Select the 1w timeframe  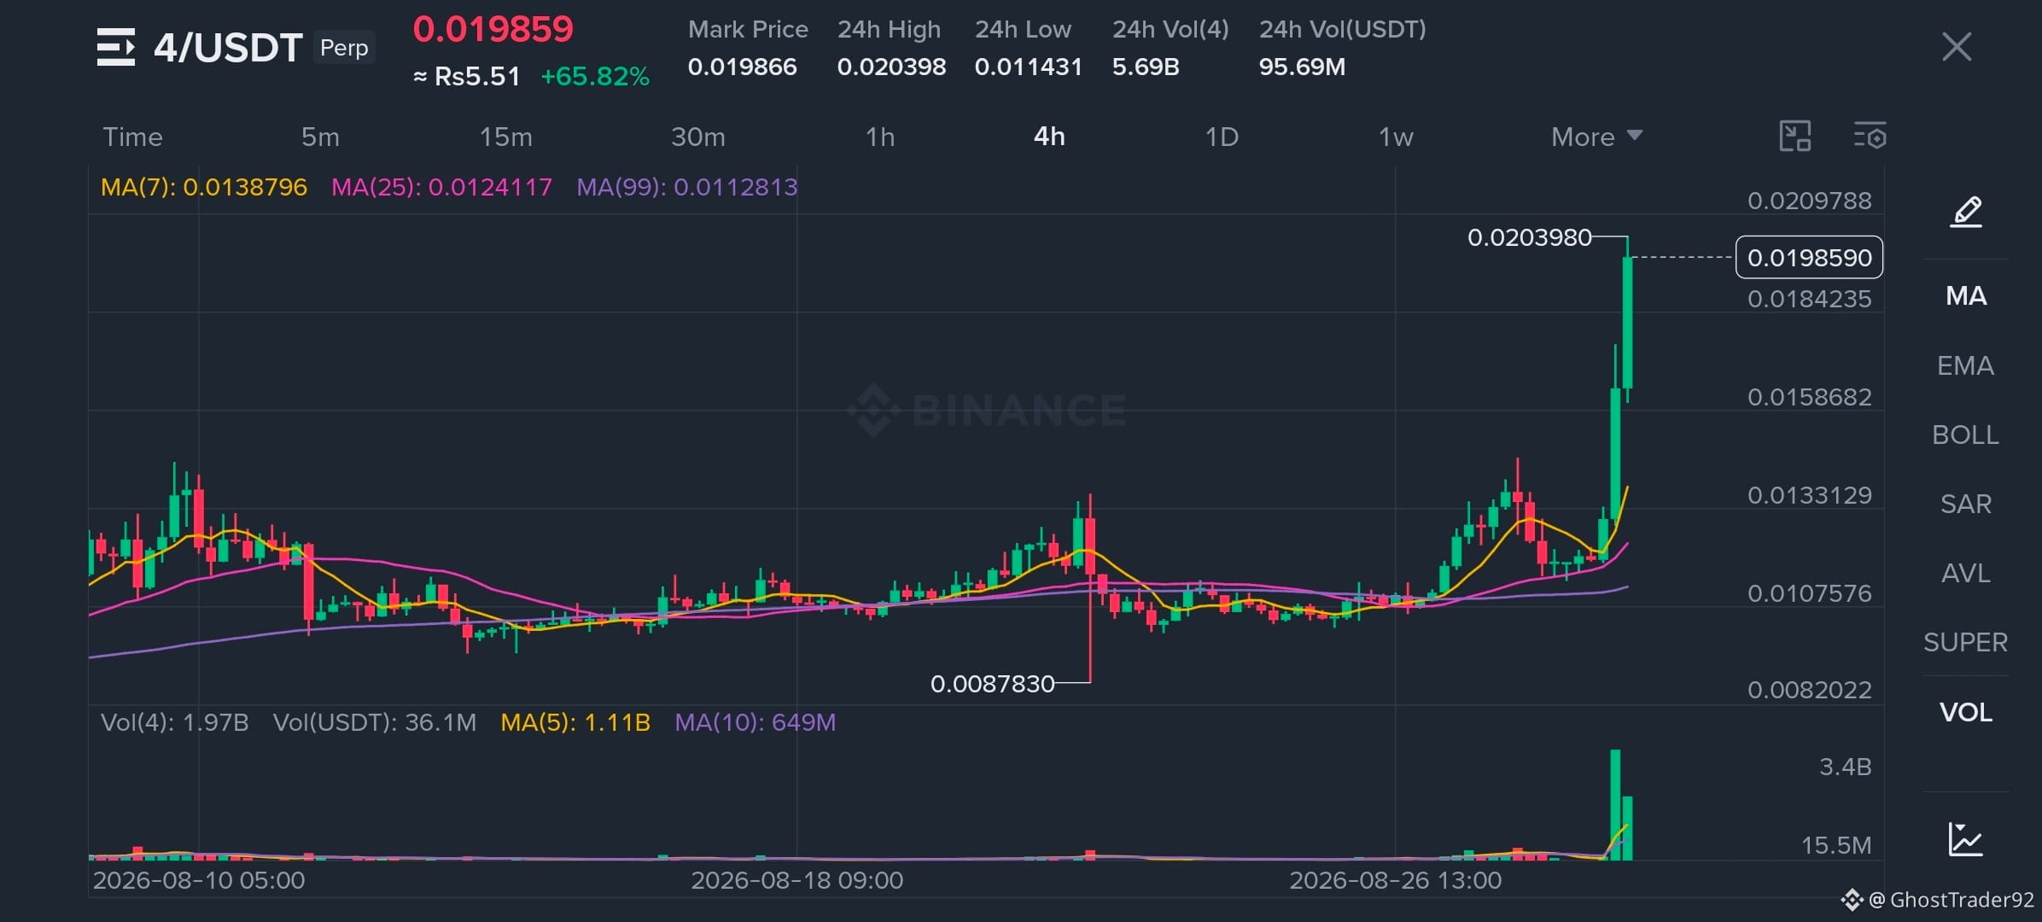click(1396, 137)
